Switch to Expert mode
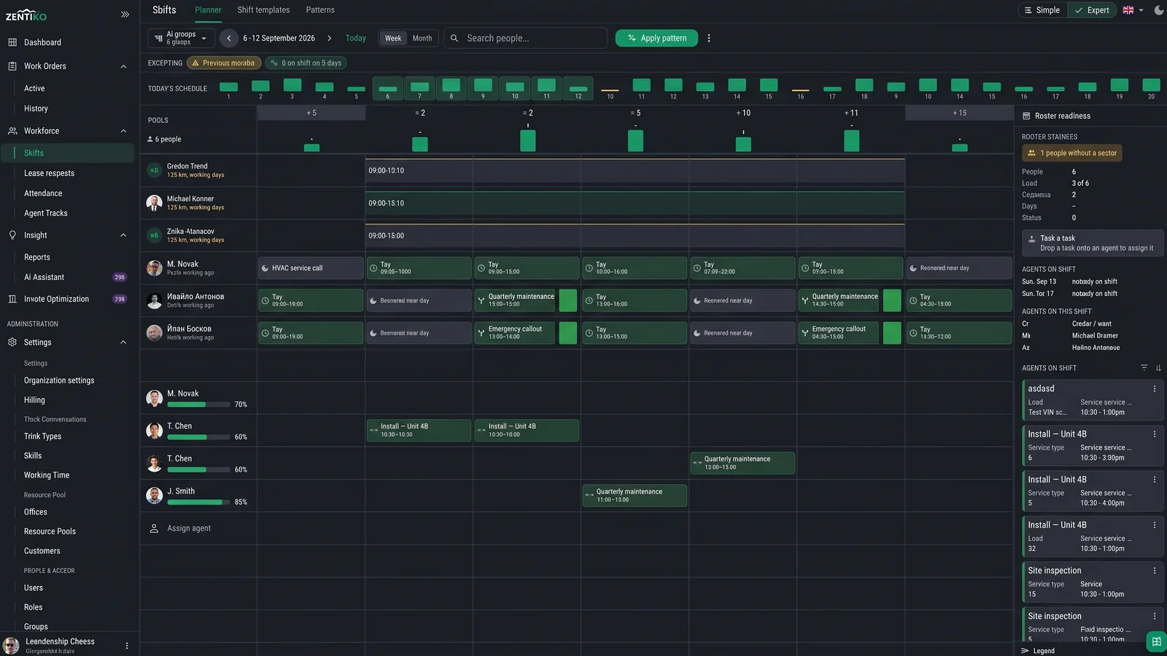This screenshot has width=1167, height=656. (x=1092, y=10)
